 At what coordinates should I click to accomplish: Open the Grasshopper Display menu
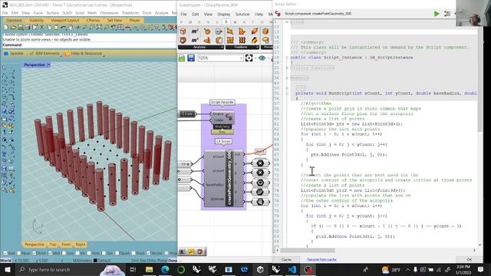[223, 15]
